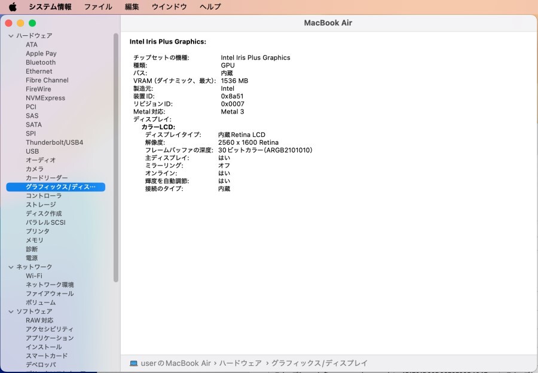Open the ファイル menu
The image size is (538, 373).
98,7
